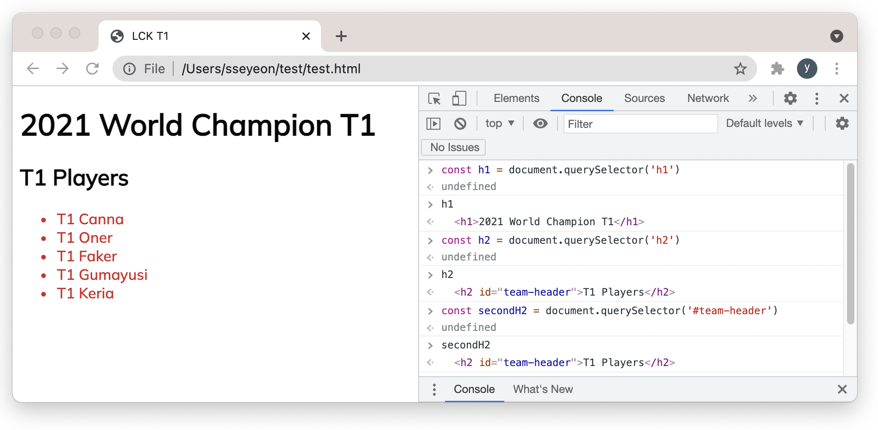The width and height of the screenshot is (878, 430).
Task: Open console settings gear
Action: point(842,123)
